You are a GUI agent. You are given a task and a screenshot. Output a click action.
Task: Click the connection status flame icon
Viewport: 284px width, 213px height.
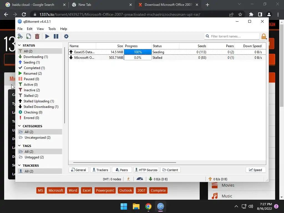[128, 179]
